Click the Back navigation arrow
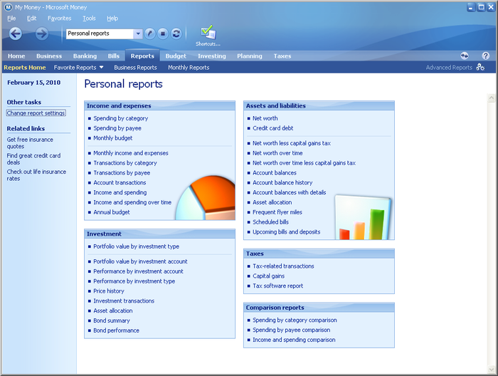Screen dimensions: 498x376 click(15, 33)
